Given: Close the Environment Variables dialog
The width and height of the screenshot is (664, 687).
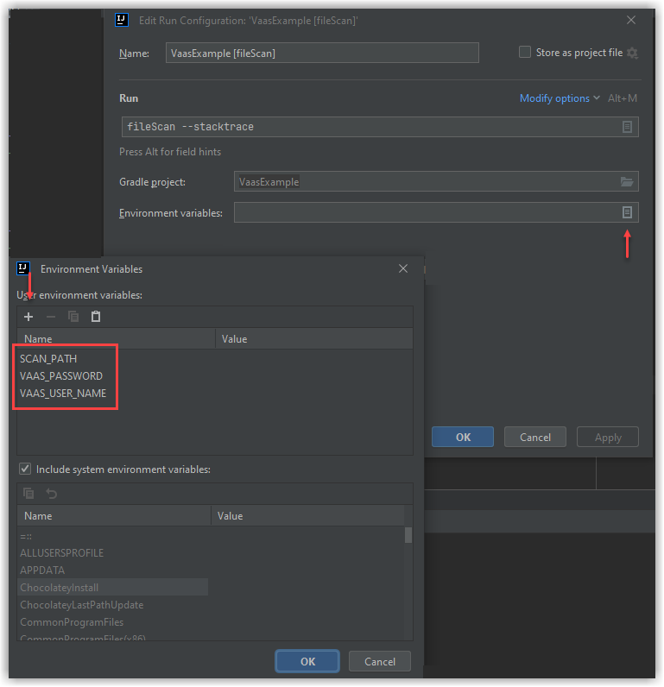Looking at the screenshot, I should click(x=403, y=268).
